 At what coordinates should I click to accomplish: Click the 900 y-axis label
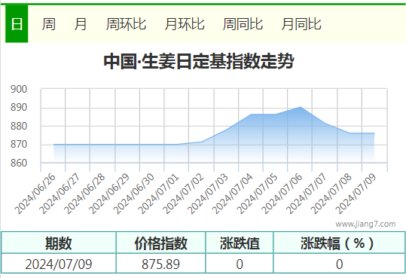point(19,89)
